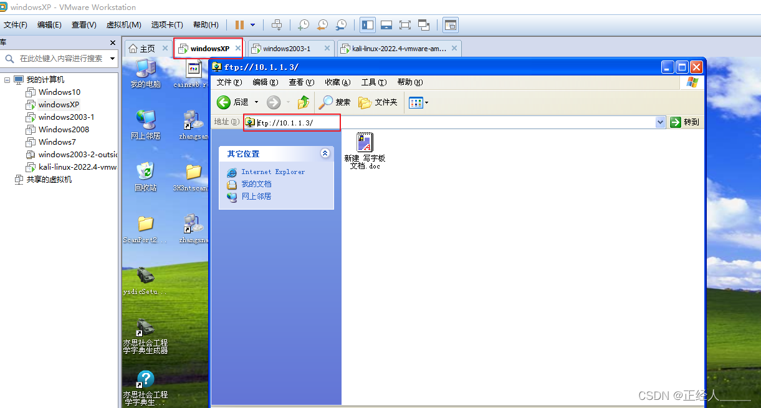
Task: Close the windows2003-1 tab
Action: [328, 48]
